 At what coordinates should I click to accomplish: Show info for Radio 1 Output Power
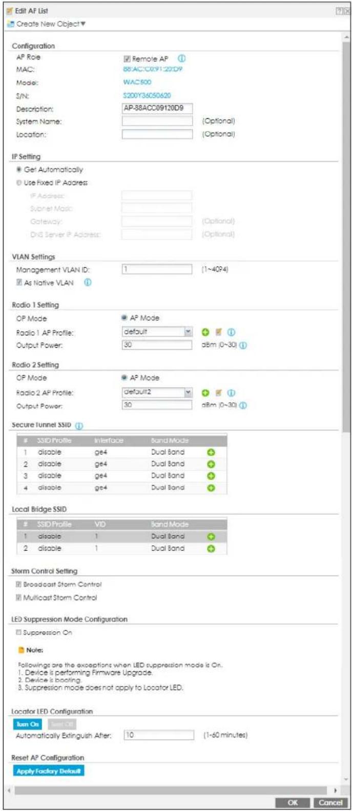(243, 346)
